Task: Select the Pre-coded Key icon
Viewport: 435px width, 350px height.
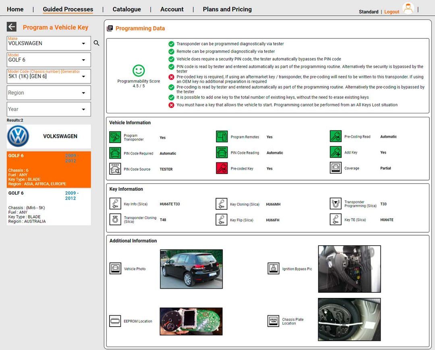Action: (x=222, y=168)
